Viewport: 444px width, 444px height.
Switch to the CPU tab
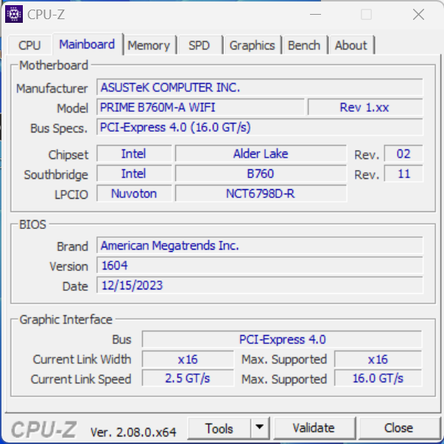click(29, 46)
